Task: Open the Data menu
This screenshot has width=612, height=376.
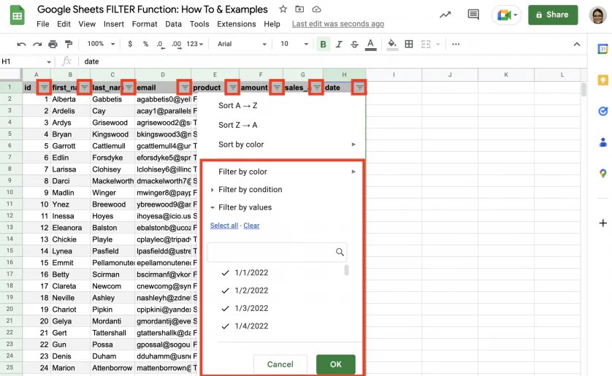Action: [x=173, y=24]
